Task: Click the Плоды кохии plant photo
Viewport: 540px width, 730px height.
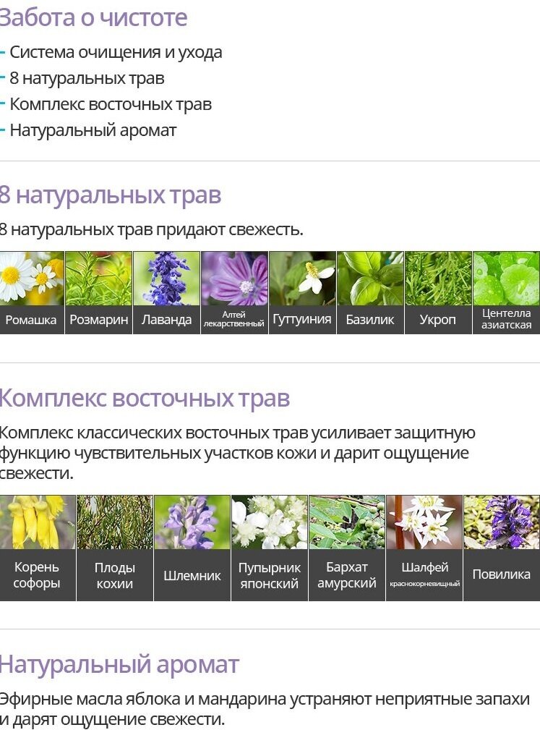Action: point(114,522)
